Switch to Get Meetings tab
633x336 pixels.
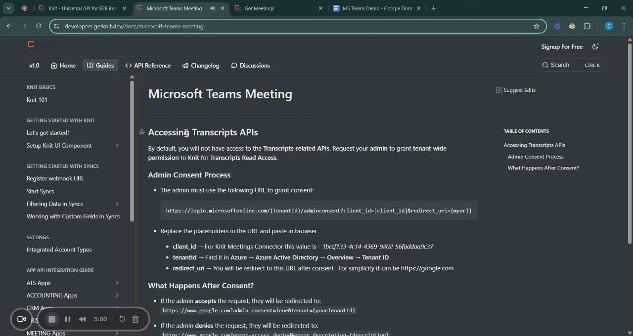tap(278, 8)
